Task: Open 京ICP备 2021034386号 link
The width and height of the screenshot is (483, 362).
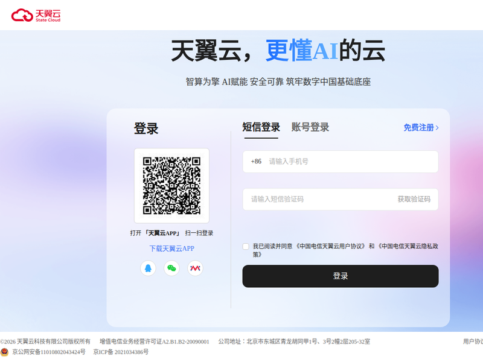Action: point(121,352)
